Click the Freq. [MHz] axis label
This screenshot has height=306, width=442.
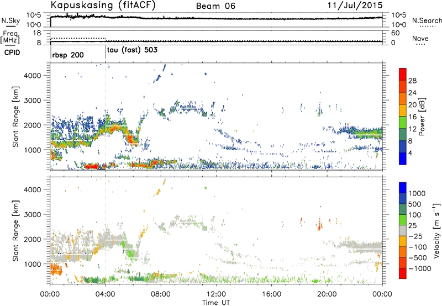tap(10, 38)
